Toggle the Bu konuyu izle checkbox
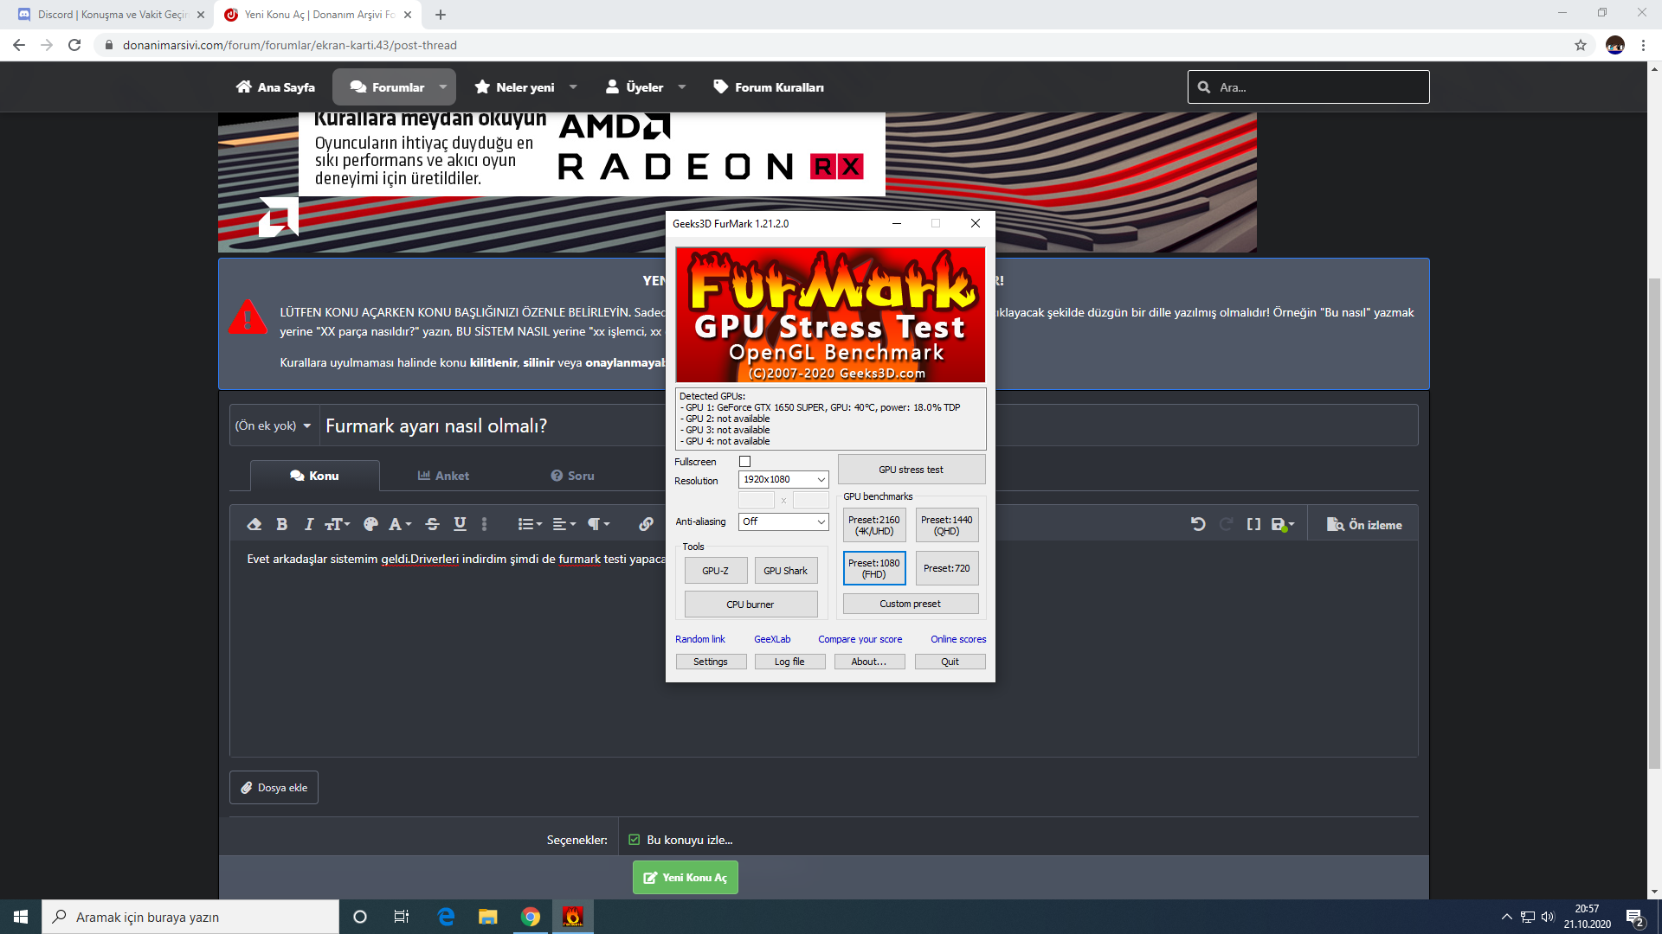 point(635,840)
